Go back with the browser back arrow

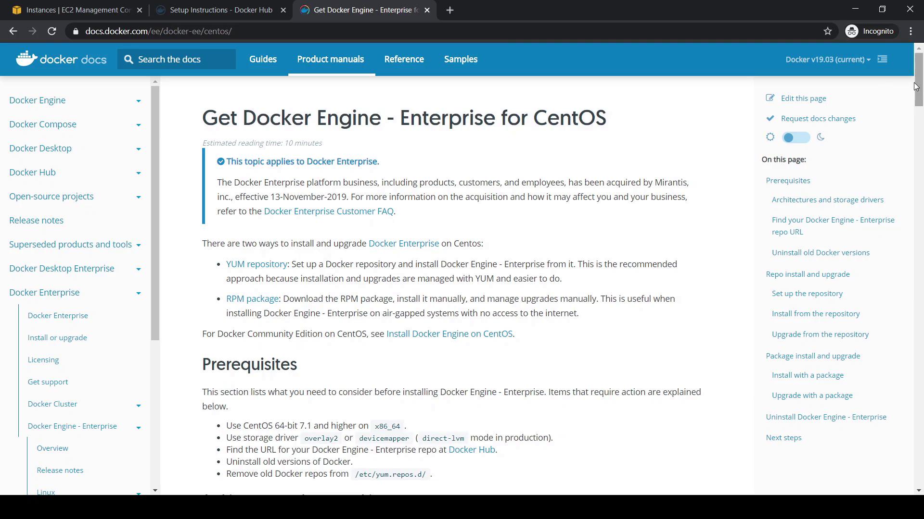coord(13,31)
